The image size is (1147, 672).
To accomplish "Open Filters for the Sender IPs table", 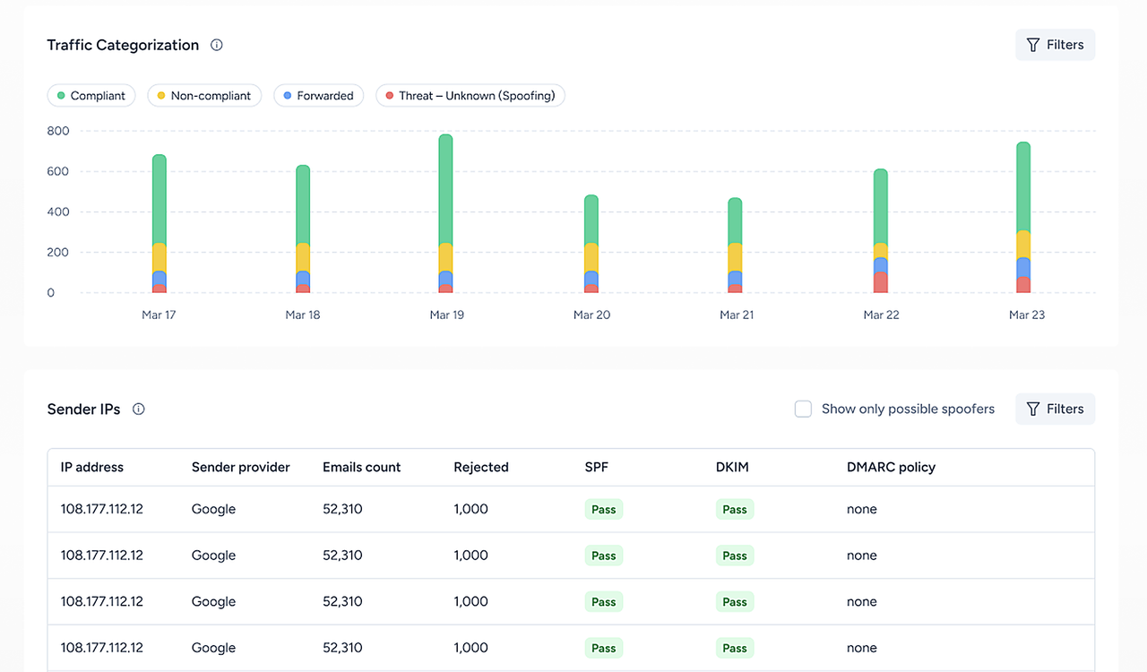I will (x=1055, y=409).
